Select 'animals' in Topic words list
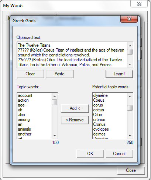The image size is (151, 180). 34,129
